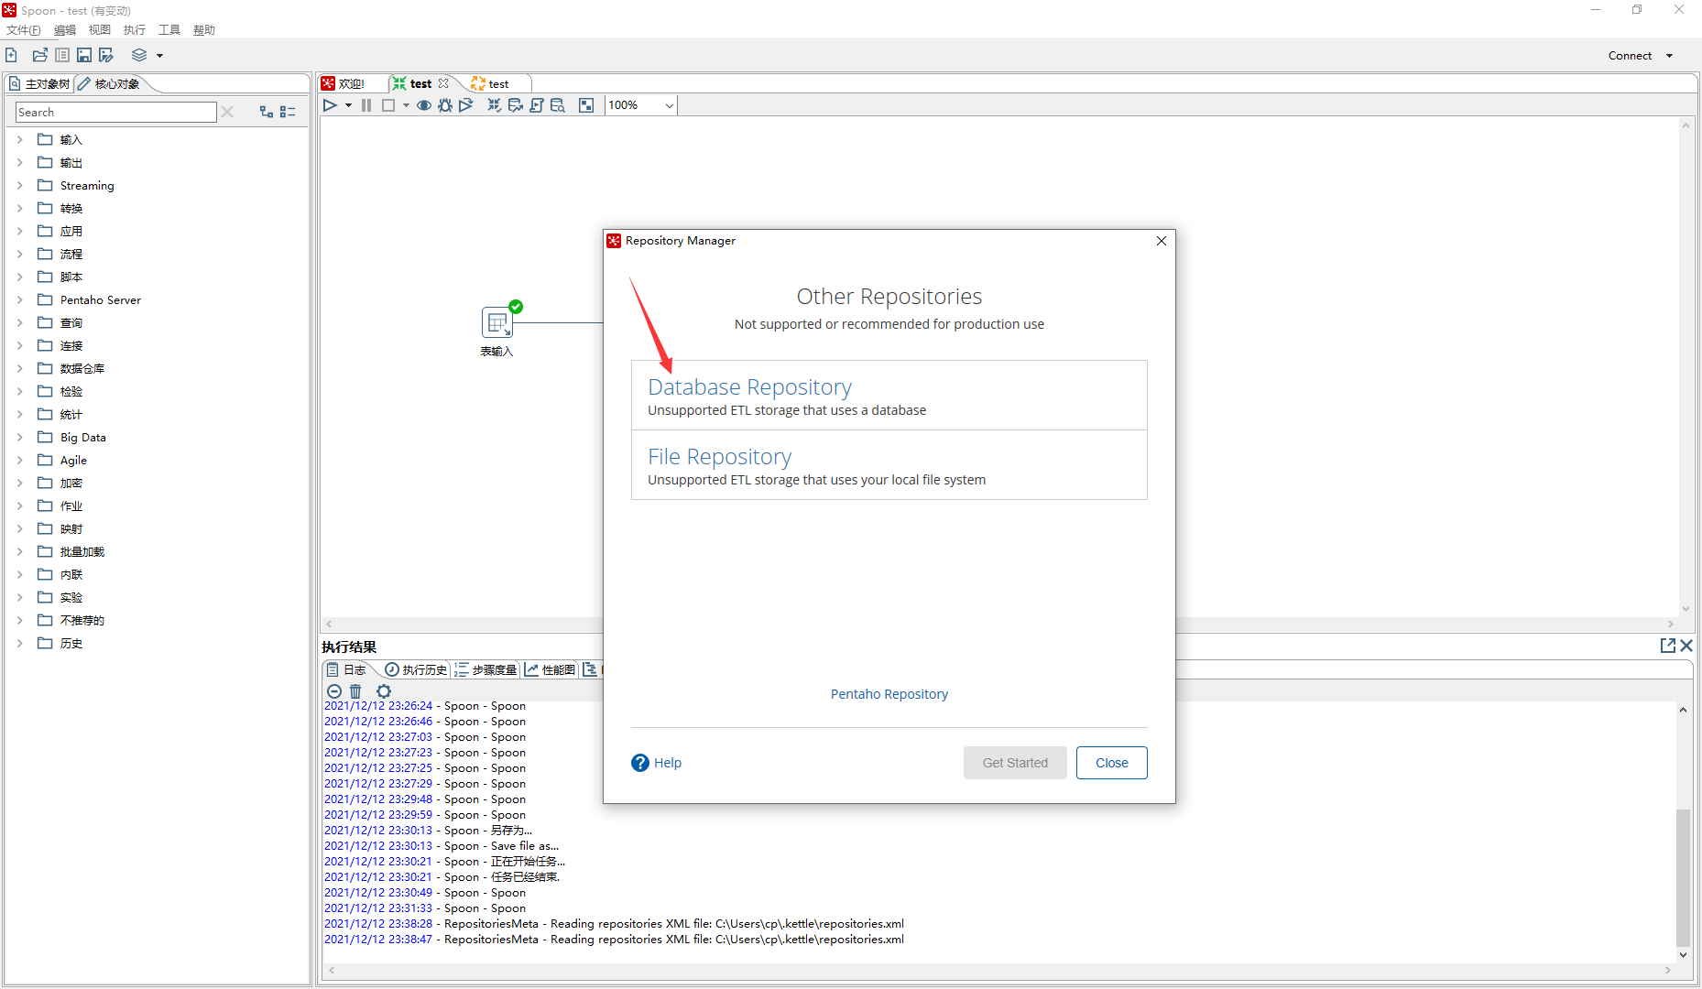Choose Database Repository option

point(889,396)
